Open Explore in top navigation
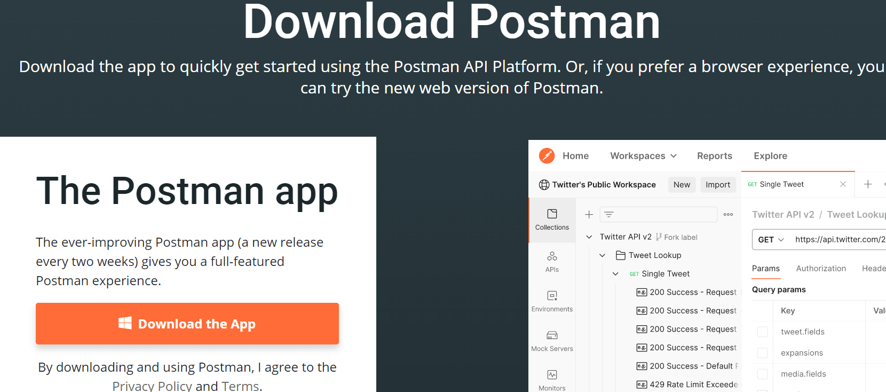 point(770,156)
